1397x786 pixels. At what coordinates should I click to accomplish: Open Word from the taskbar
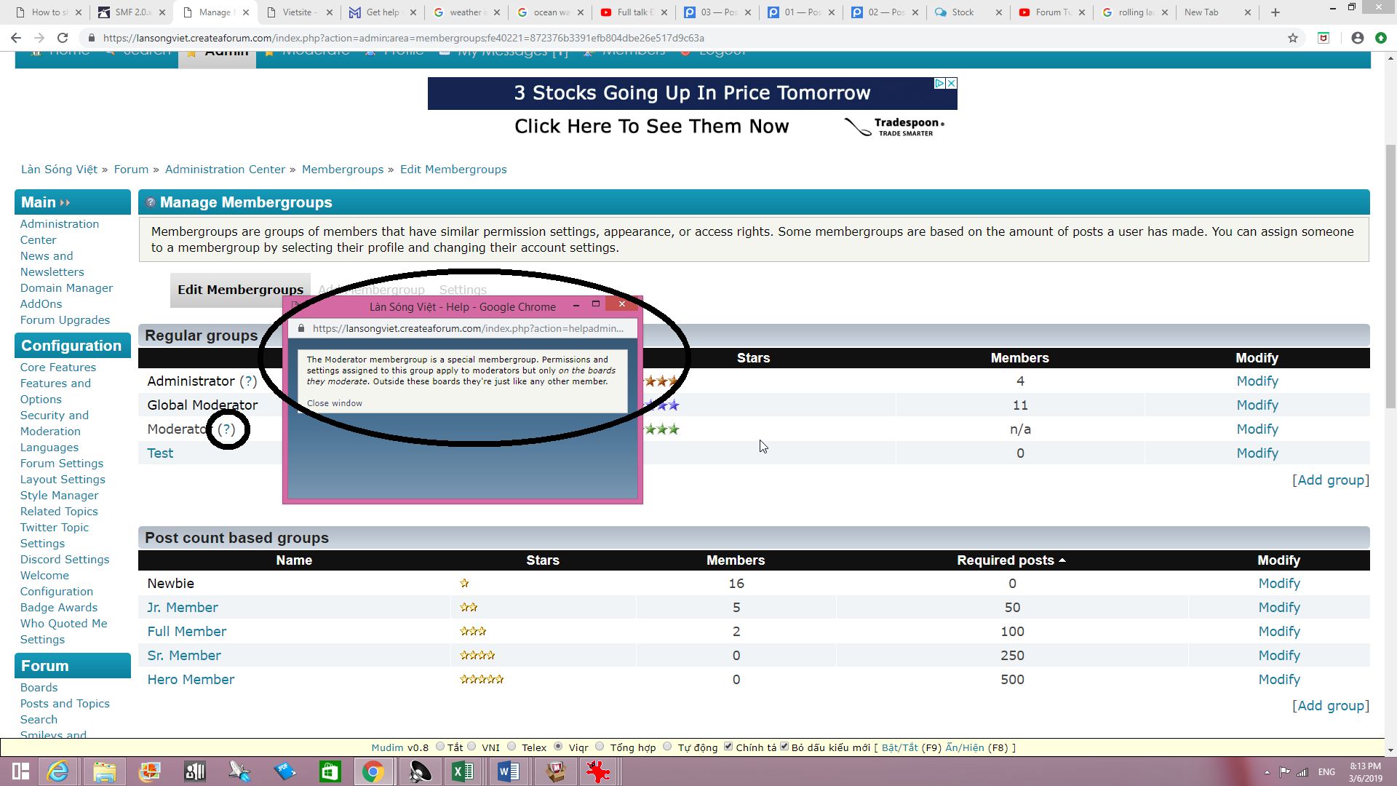click(x=508, y=771)
